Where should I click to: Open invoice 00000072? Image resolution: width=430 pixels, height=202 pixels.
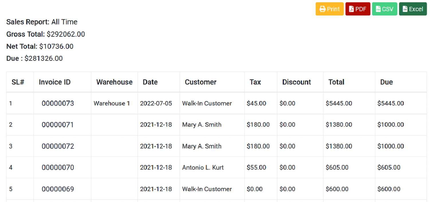(58, 146)
